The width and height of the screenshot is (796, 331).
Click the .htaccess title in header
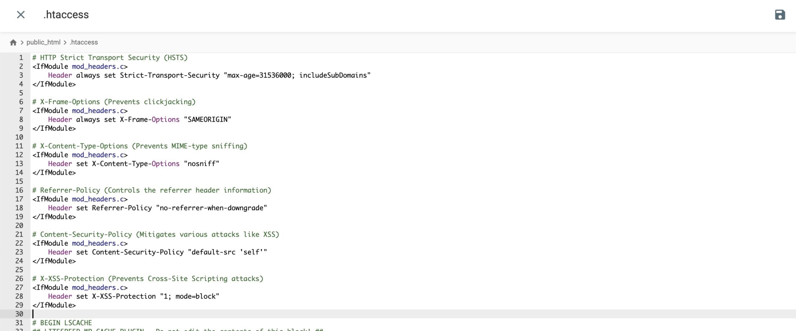click(x=66, y=15)
